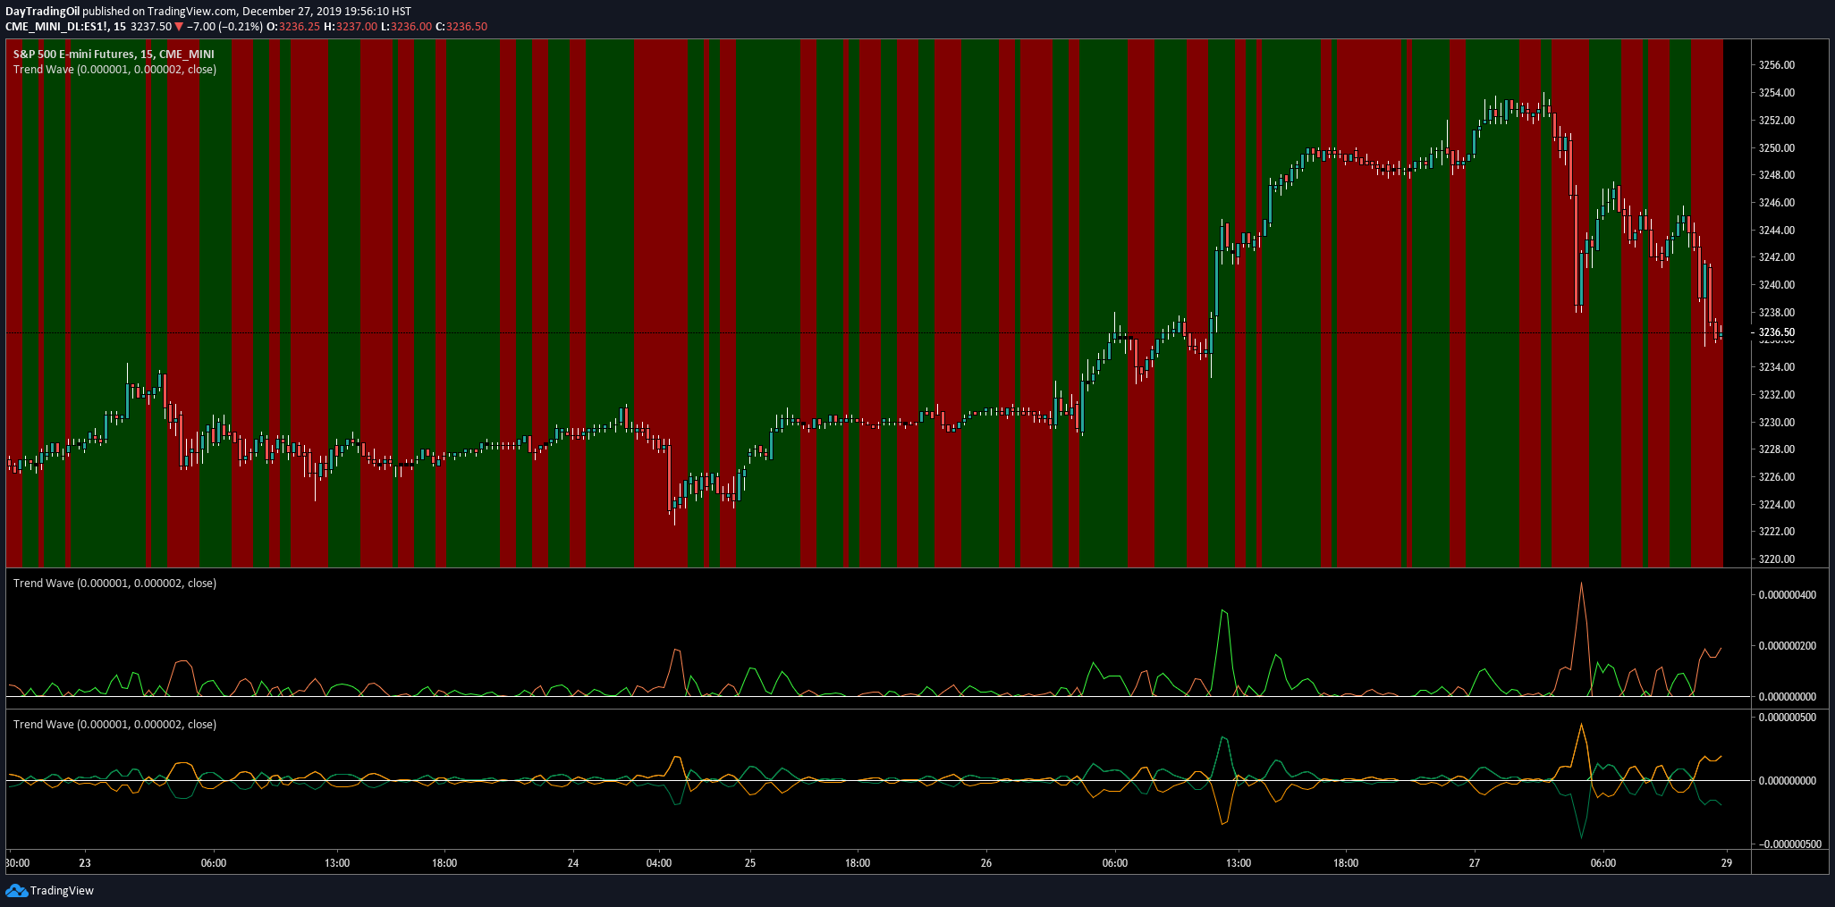Screen dimensions: 1835x907
Task: Click the red down-triangle price change indicator
Action: 179,27
